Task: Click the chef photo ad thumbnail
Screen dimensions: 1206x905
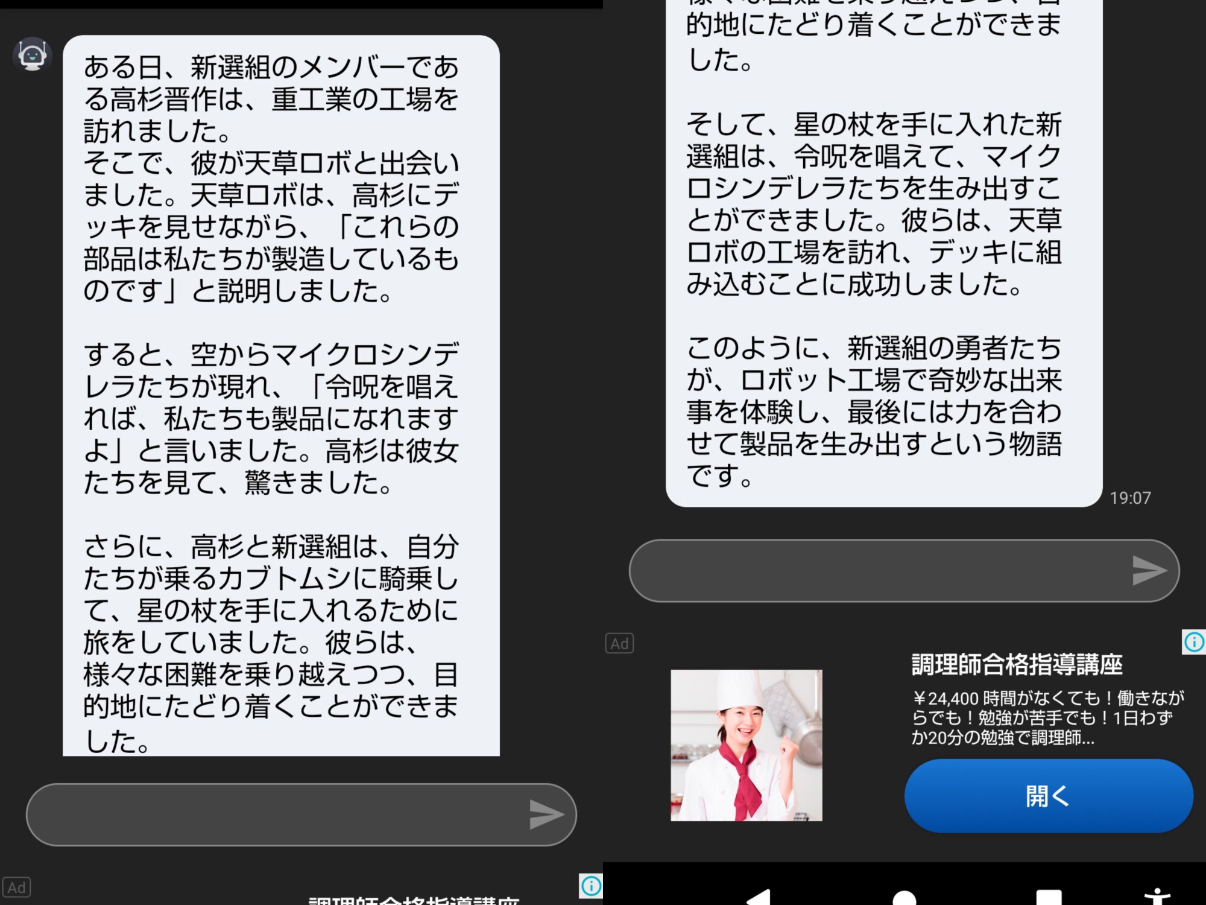Action: pyautogui.click(x=747, y=745)
